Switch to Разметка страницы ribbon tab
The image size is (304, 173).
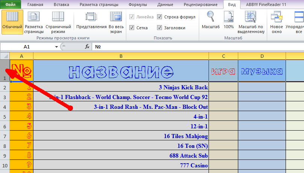pos(99,5)
